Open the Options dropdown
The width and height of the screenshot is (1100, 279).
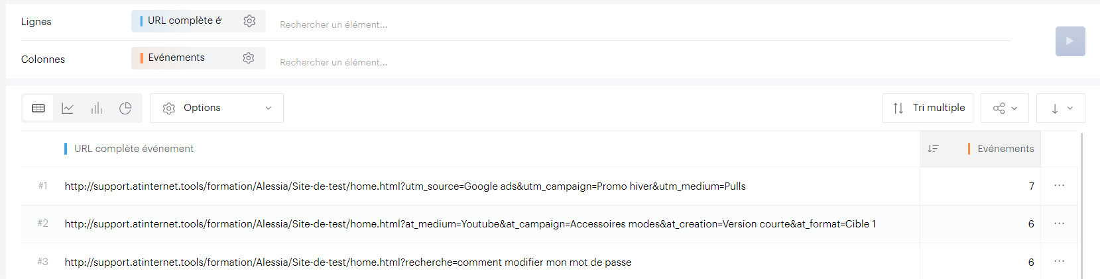pos(216,108)
